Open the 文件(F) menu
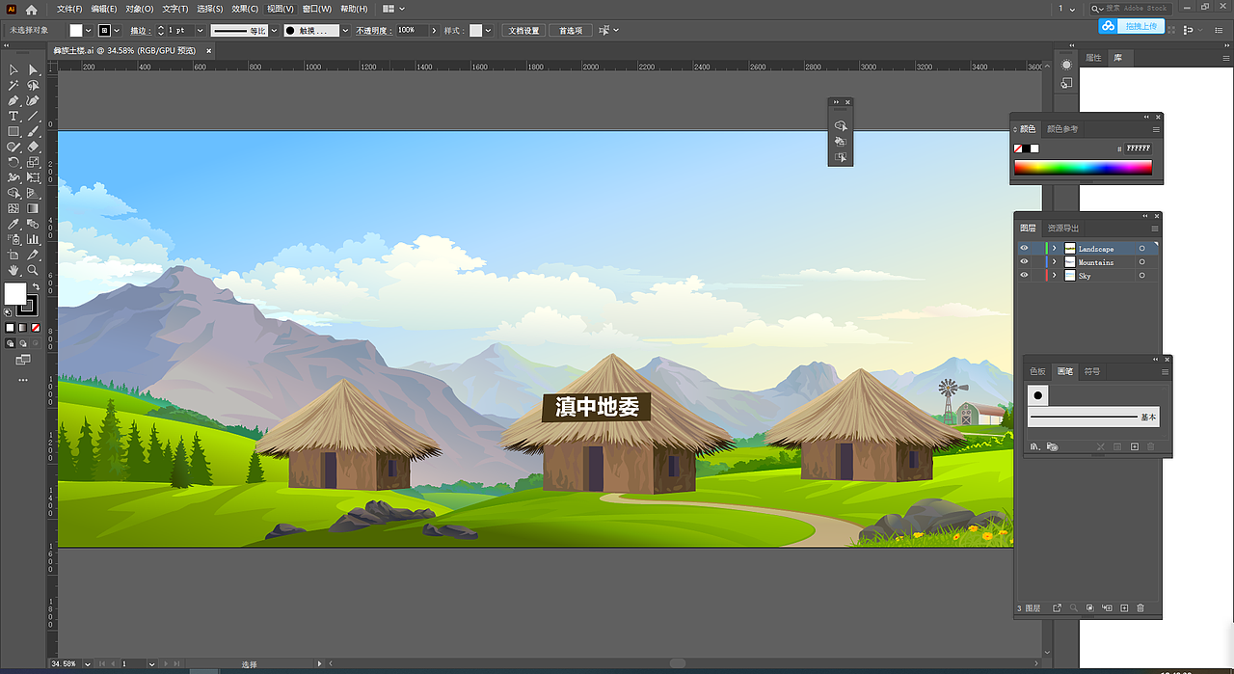This screenshot has height=674, width=1234. [69, 9]
